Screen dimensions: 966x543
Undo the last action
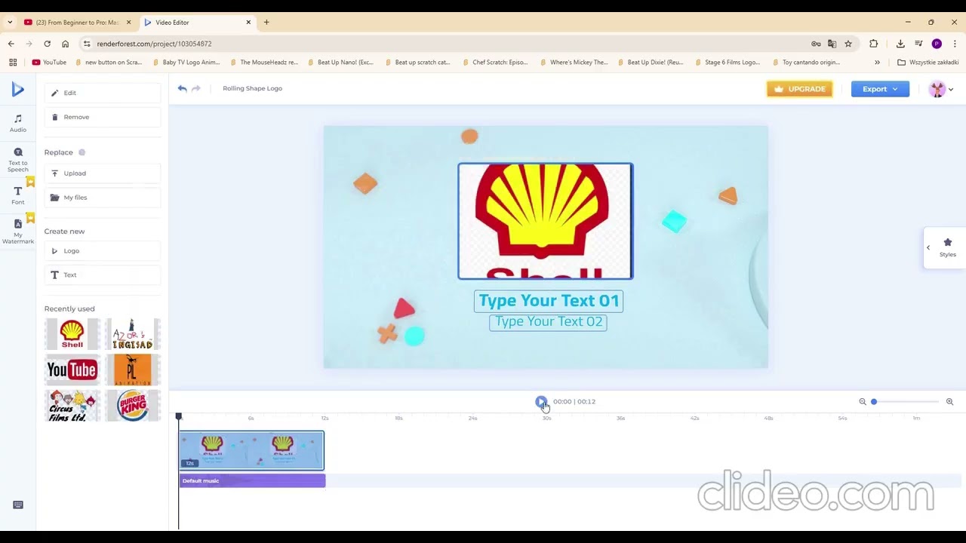[182, 88]
